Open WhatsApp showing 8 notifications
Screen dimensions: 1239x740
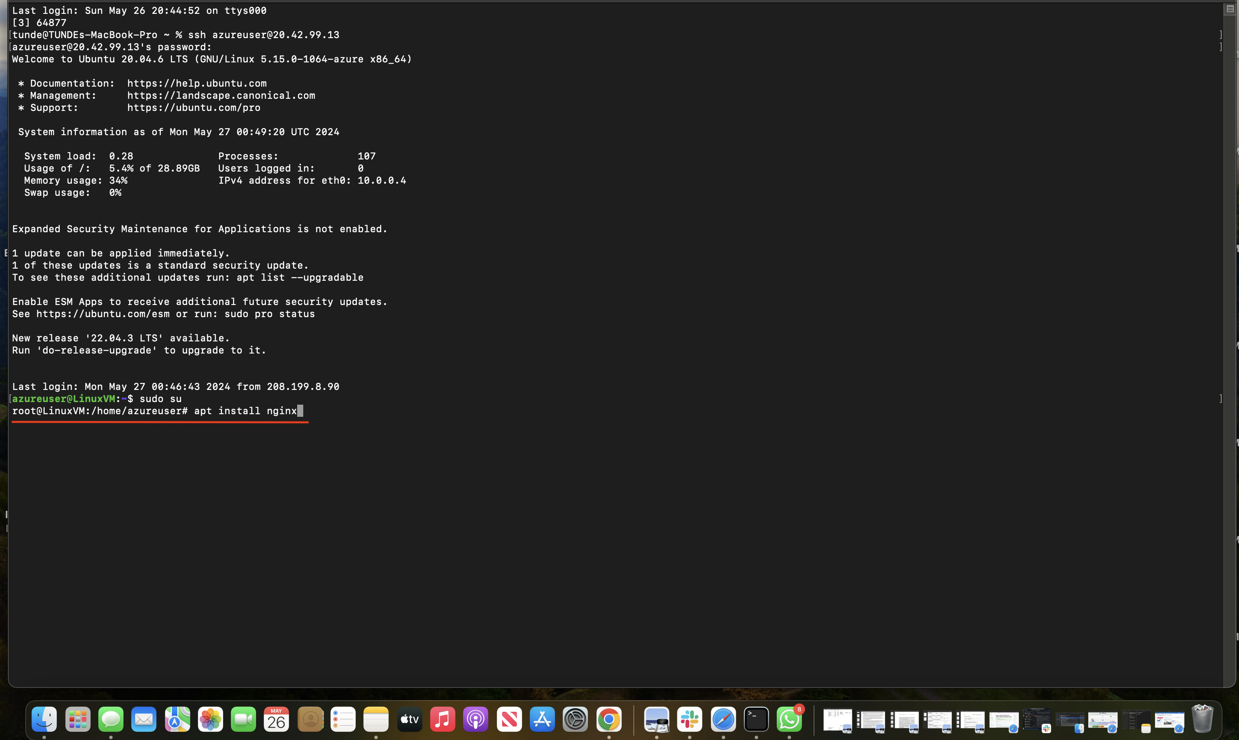click(789, 720)
